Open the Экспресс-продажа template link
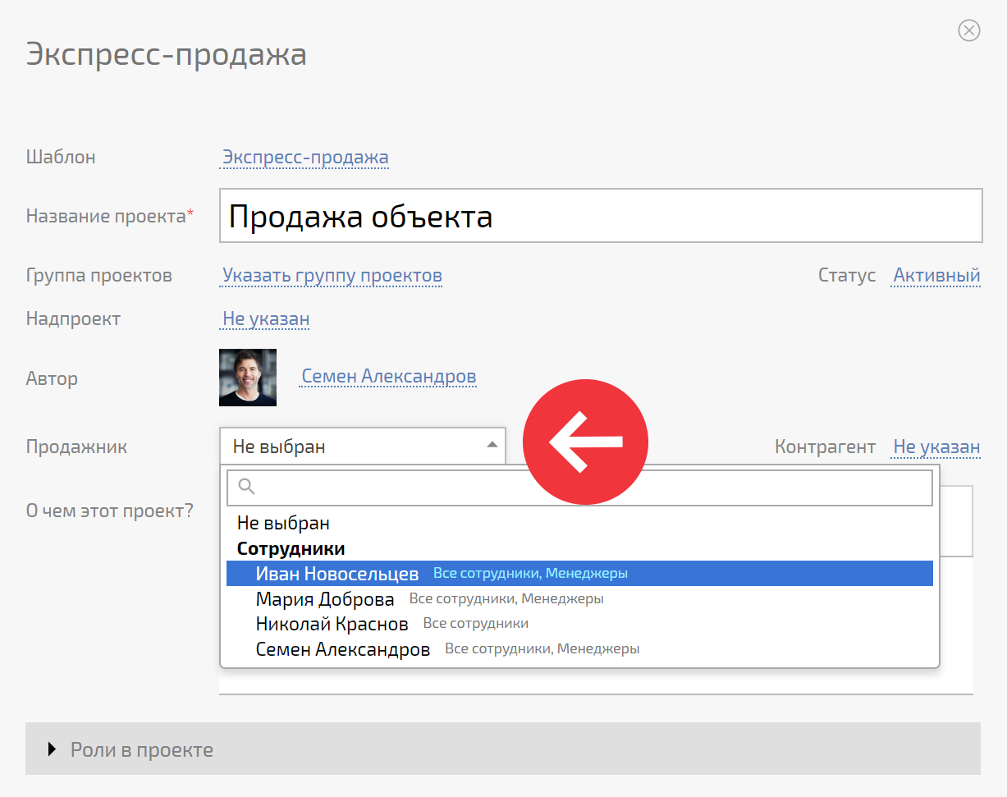The image size is (1007, 797). (306, 158)
